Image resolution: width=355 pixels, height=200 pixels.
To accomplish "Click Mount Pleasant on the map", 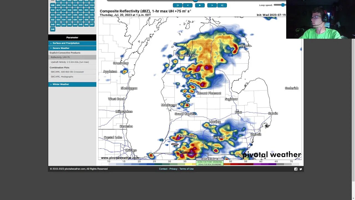I will [209, 93].
